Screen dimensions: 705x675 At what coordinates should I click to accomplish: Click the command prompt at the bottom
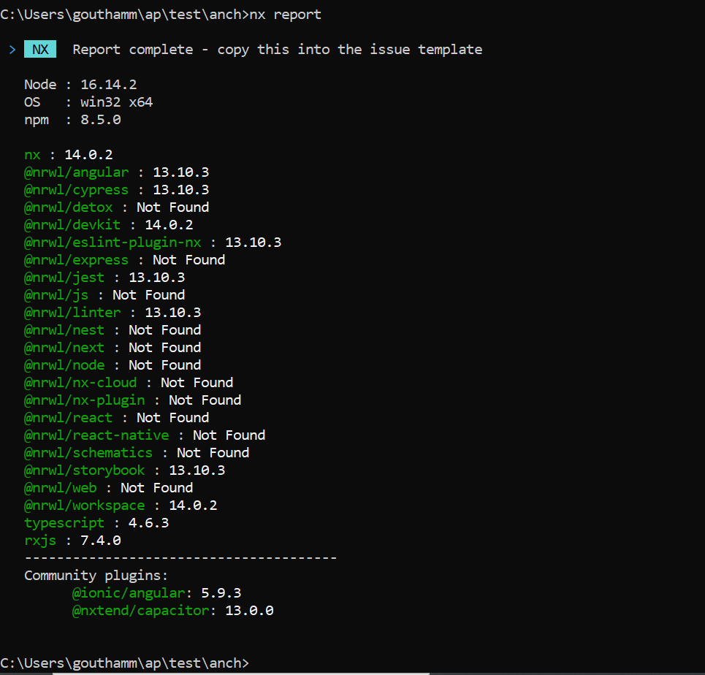click(x=124, y=663)
